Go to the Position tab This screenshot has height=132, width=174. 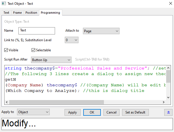point(31,13)
